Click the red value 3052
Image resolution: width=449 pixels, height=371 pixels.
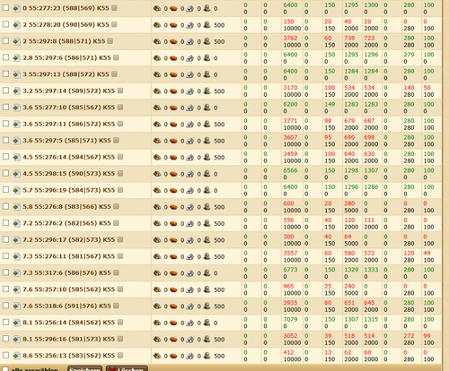pyautogui.click(x=290, y=336)
